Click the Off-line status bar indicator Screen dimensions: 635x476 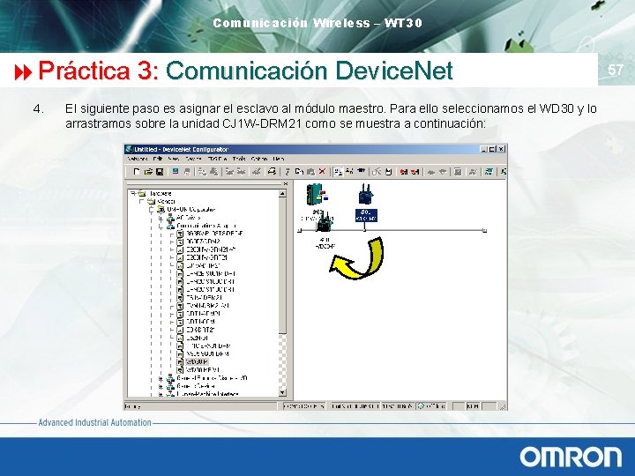point(431,405)
